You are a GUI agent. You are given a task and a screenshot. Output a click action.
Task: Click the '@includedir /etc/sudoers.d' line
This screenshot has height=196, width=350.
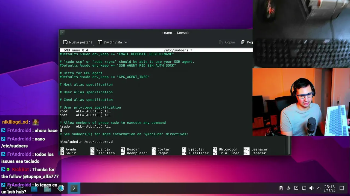tap(86, 142)
